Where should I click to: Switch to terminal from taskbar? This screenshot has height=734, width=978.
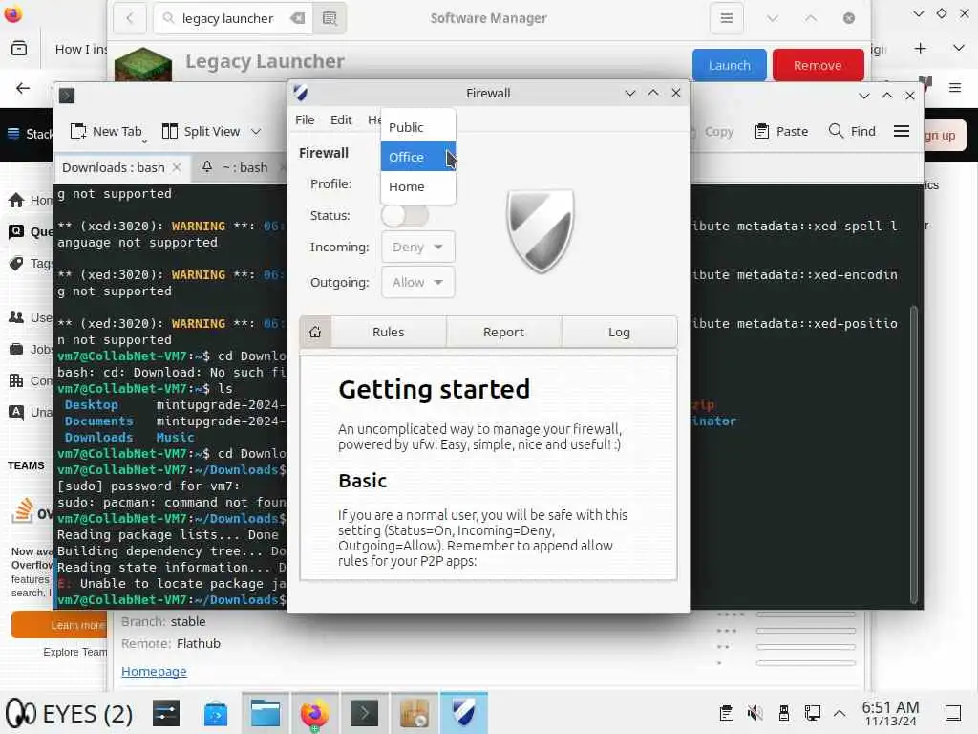pos(365,713)
